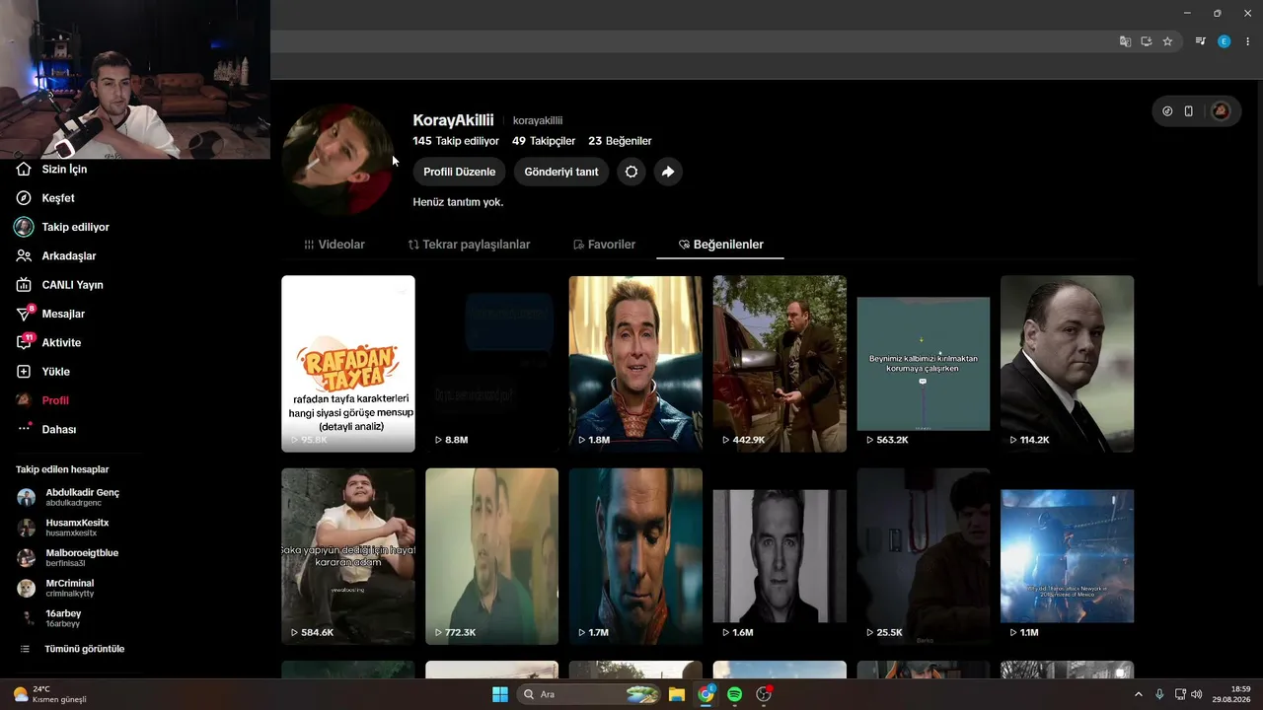Open HusamxKesitx followed account

click(x=64, y=528)
